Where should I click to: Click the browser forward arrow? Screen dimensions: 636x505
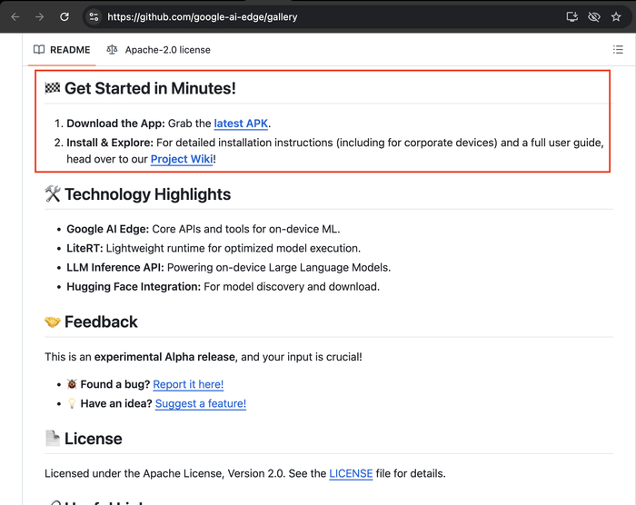pyautogui.click(x=39, y=16)
